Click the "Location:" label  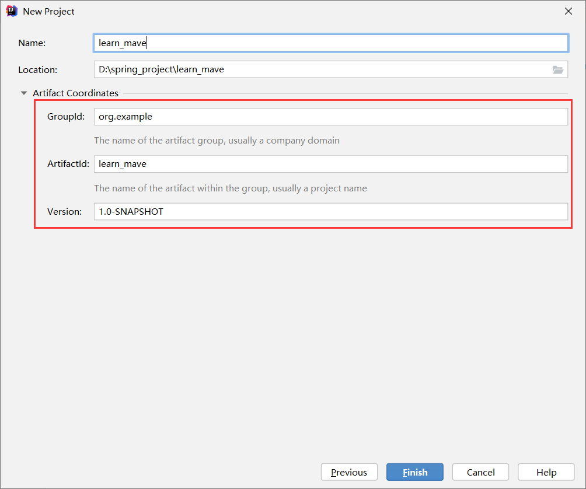coord(38,69)
